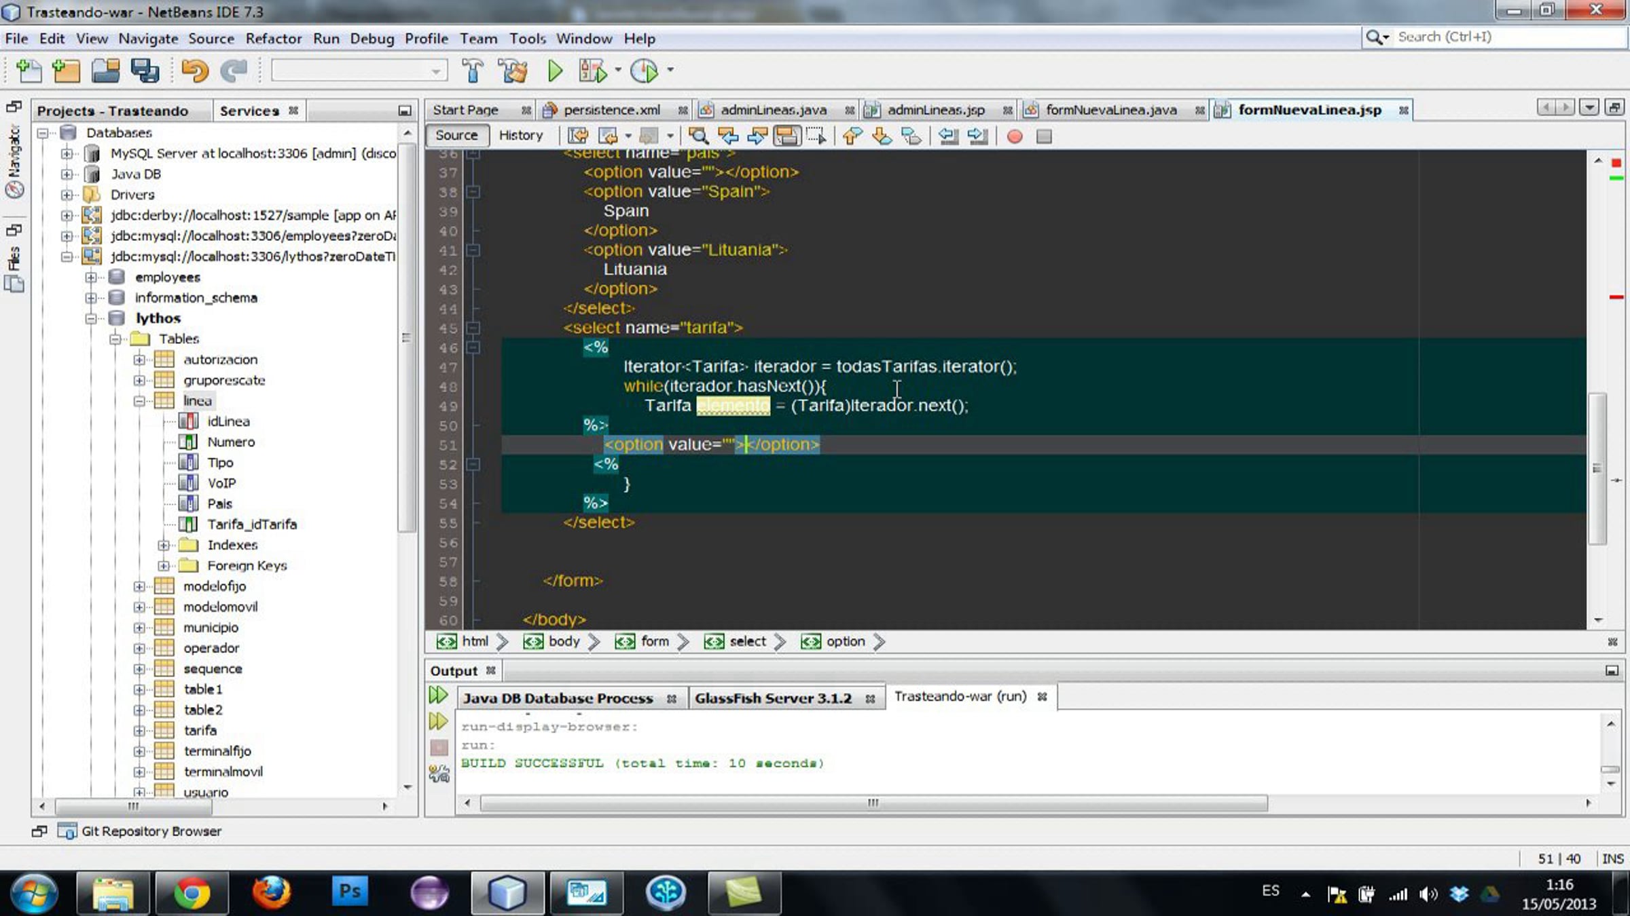Click the Save All icon
The image size is (1630, 916).
pos(145,71)
